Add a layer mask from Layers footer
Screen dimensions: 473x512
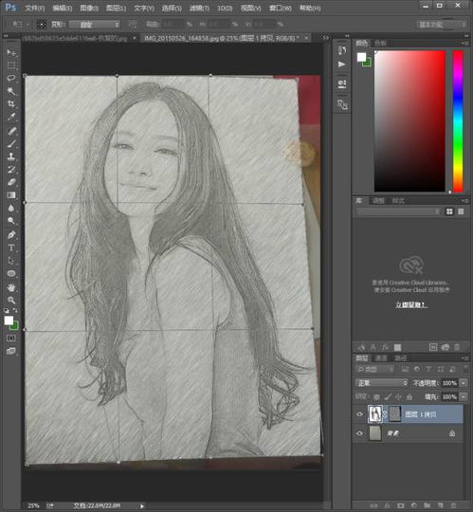point(401,505)
